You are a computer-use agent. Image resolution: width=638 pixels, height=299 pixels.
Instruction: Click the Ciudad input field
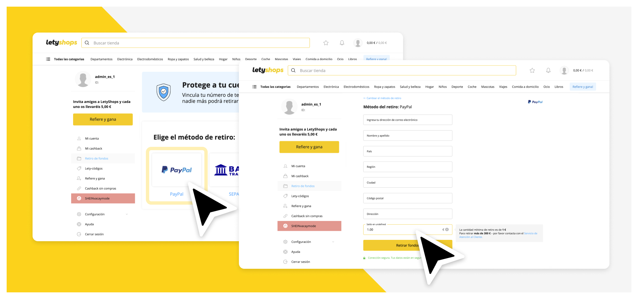coord(408,182)
